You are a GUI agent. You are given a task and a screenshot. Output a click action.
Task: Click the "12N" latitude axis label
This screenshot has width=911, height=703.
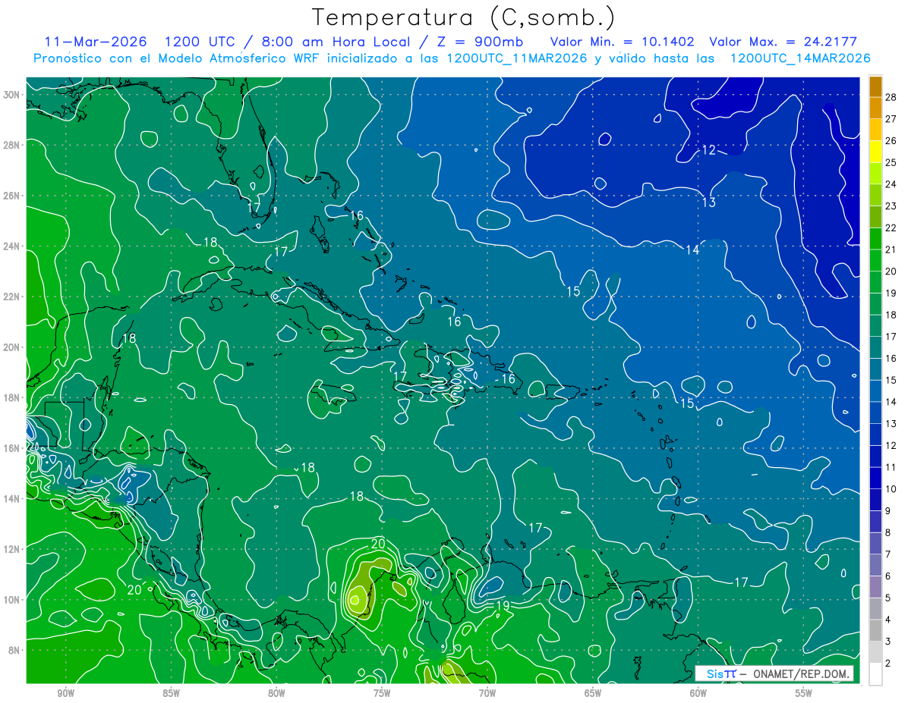click(x=13, y=549)
